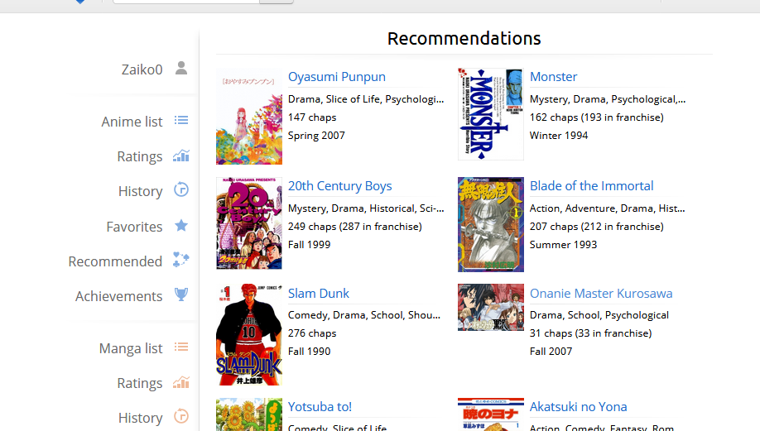Open the 20th Century Boys link

339,186
